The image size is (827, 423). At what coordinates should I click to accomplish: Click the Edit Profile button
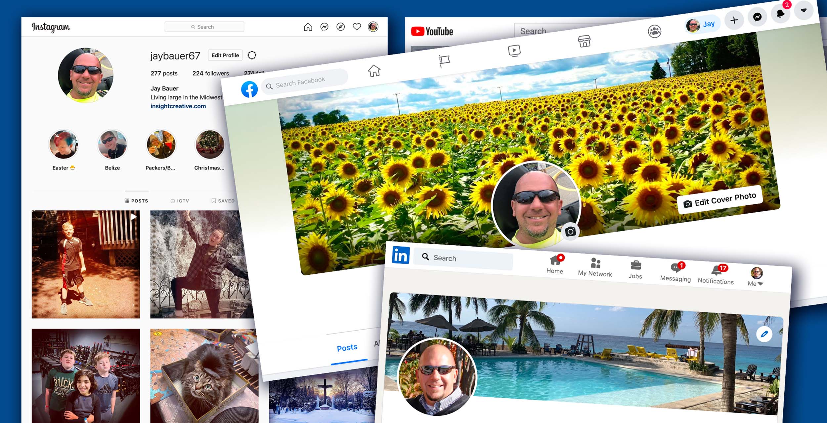point(225,55)
